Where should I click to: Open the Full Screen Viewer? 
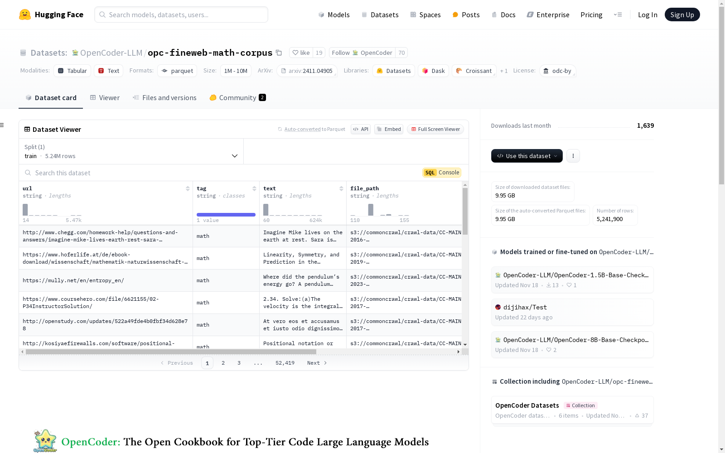[x=435, y=130]
